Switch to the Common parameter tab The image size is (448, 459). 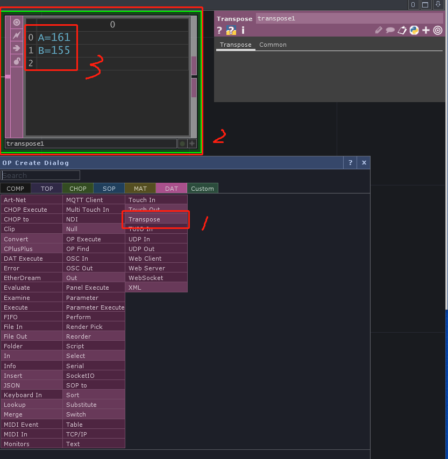pyautogui.click(x=273, y=45)
